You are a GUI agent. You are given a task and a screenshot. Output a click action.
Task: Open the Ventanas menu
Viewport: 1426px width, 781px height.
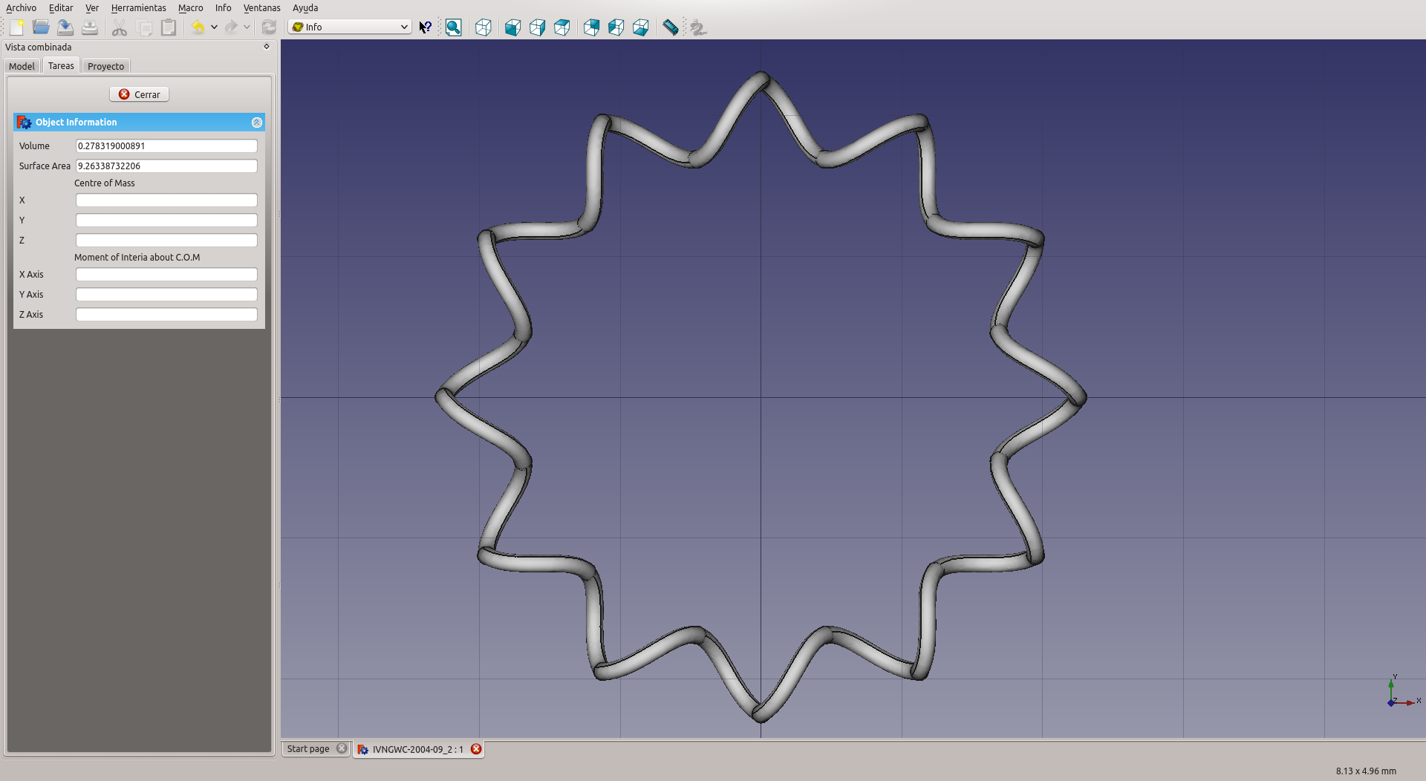coord(262,7)
